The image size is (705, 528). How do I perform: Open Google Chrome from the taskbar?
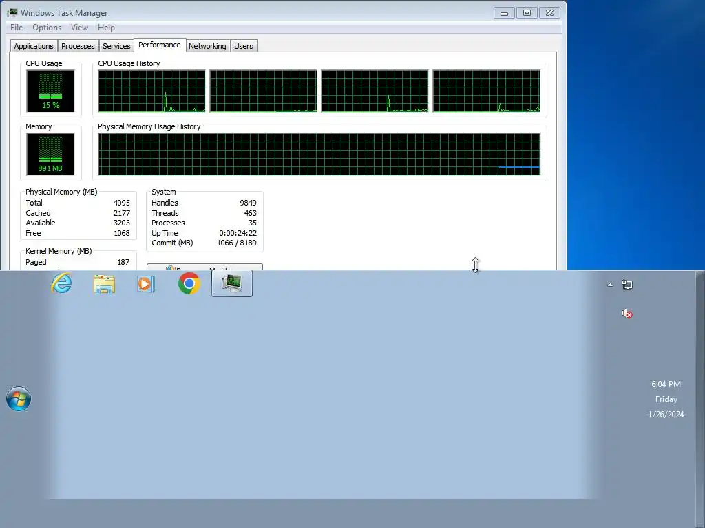(x=189, y=283)
